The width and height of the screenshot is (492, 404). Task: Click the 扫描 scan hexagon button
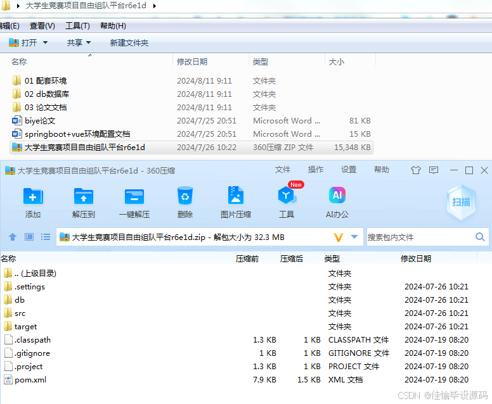pyautogui.click(x=461, y=202)
